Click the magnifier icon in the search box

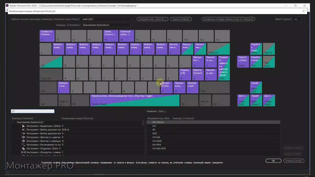(13, 111)
